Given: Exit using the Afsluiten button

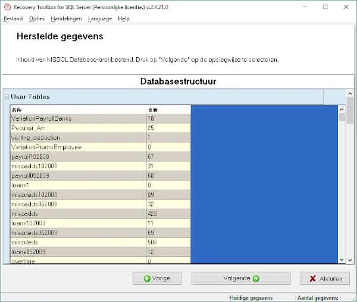Looking at the screenshot, I should point(325,278).
